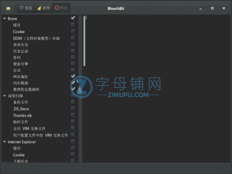Select the 历史记录 row

[21, 51]
